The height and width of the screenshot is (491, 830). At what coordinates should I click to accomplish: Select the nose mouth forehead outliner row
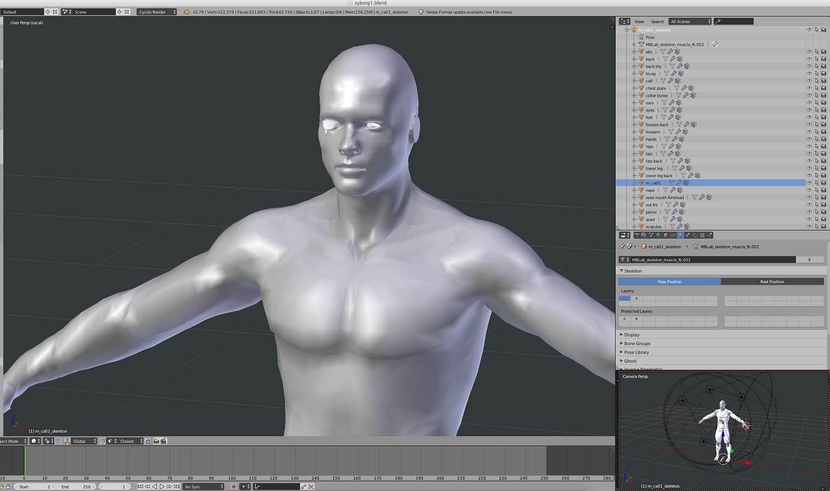(x=665, y=197)
